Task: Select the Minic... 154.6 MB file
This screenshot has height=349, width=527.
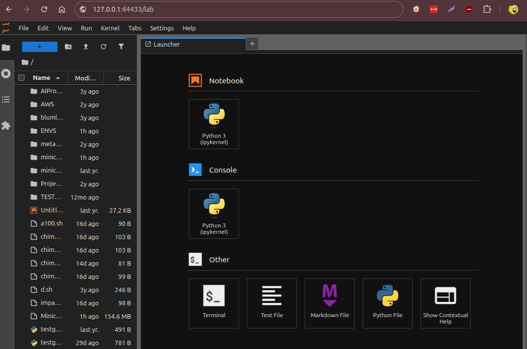Action: pos(76,316)
